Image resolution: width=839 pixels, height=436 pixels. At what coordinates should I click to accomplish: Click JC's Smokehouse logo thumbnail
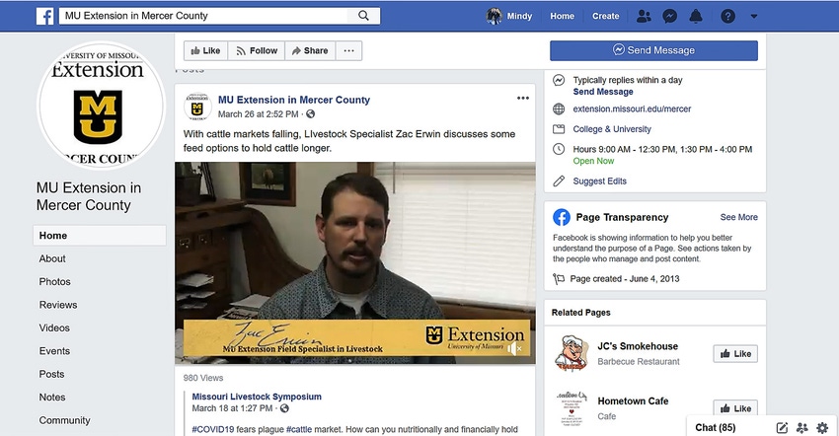point(572,353)
